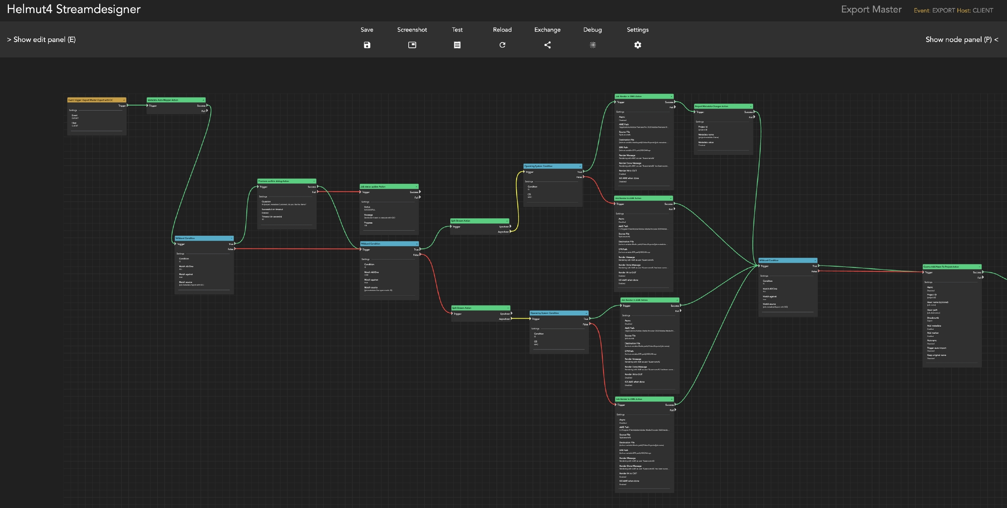Click Fail port of Metadata Auto Mapper
The image size is (1007, 508).
coord(207,111)
